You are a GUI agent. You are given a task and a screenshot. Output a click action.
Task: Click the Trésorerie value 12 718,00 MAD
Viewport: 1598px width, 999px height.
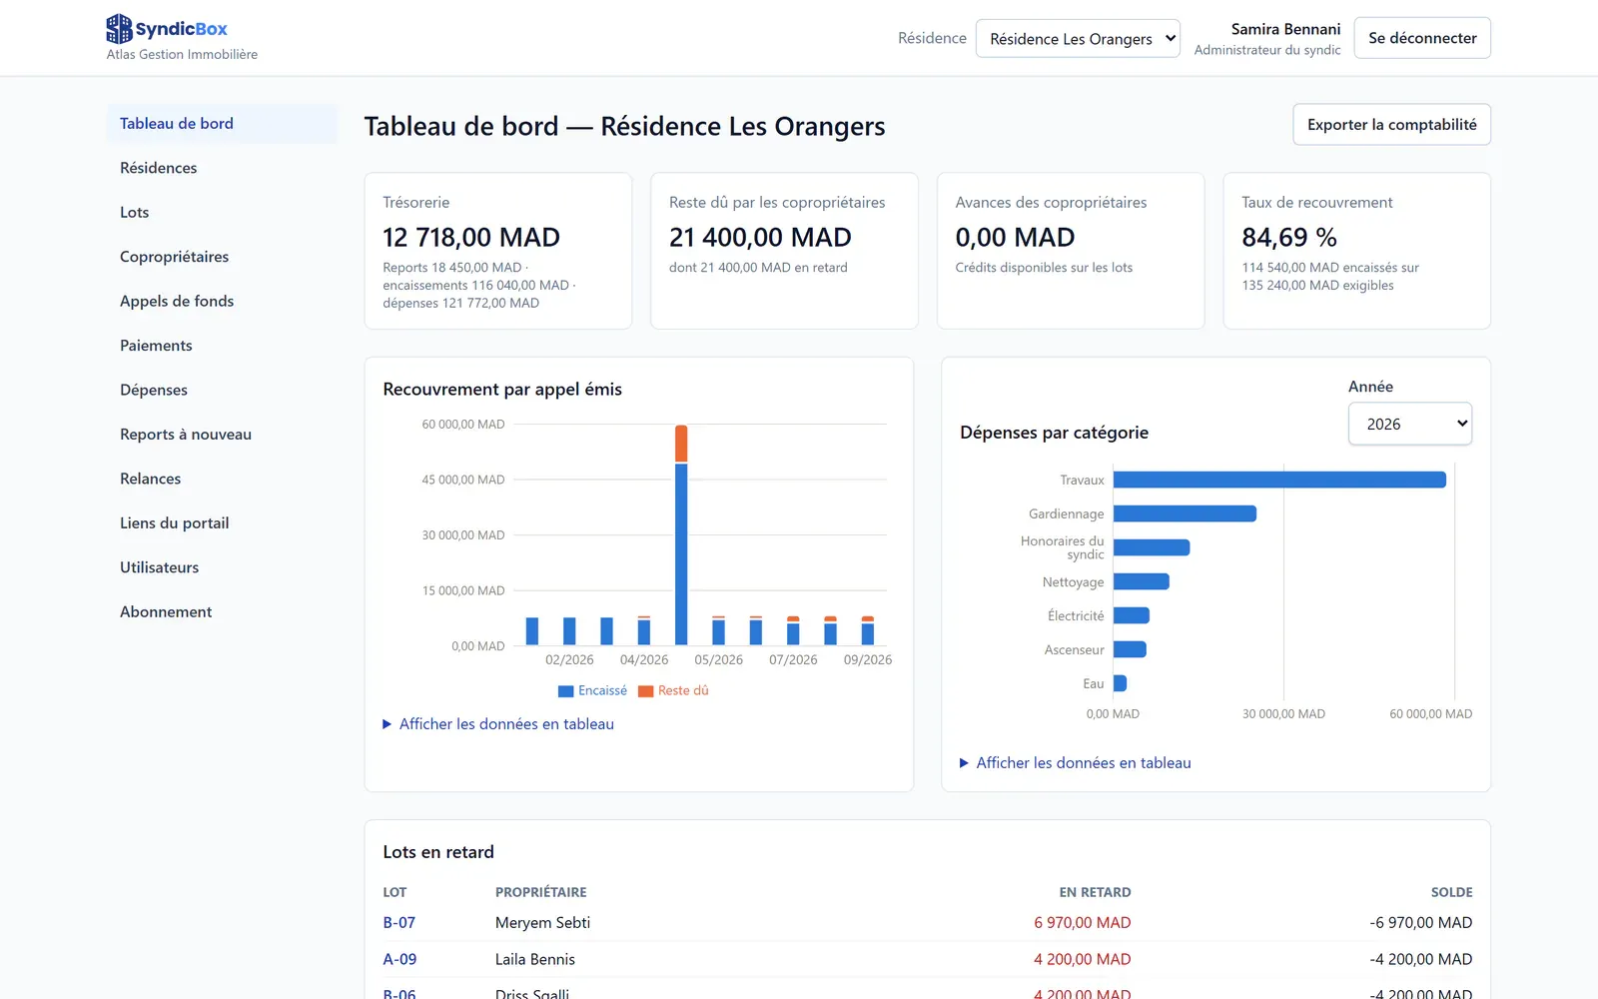(471, 238)
